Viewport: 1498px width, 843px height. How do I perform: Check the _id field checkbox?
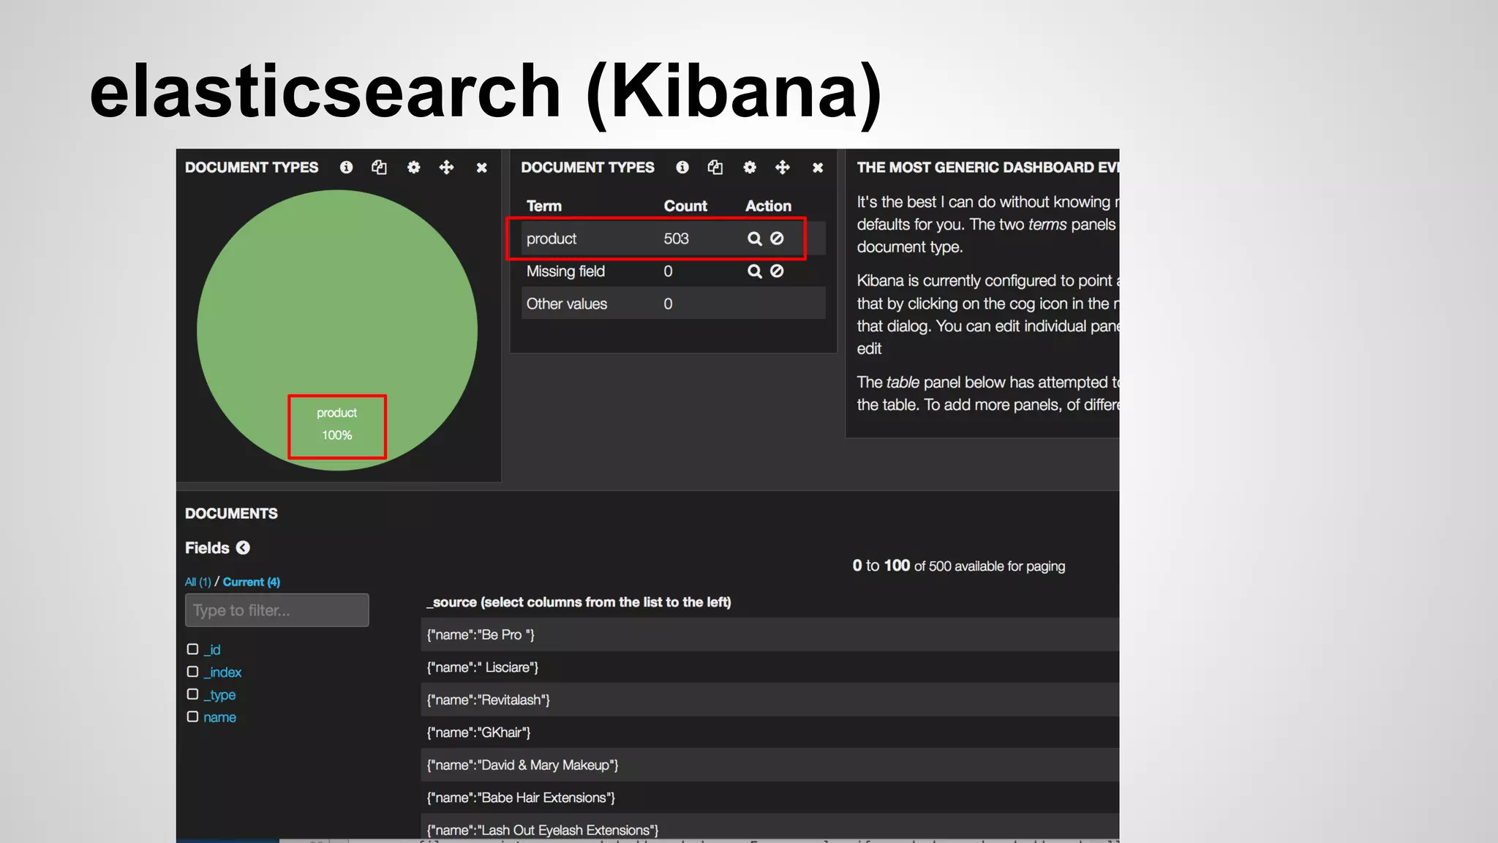[x=193, y=649]
